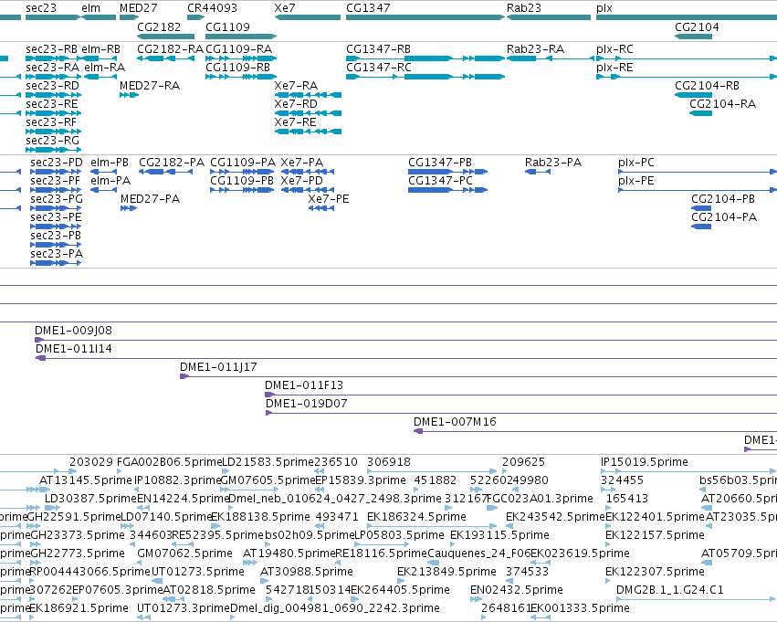
Task: Select the sec23 gene label
Action: pyautogui.click(x=41, y=8)
